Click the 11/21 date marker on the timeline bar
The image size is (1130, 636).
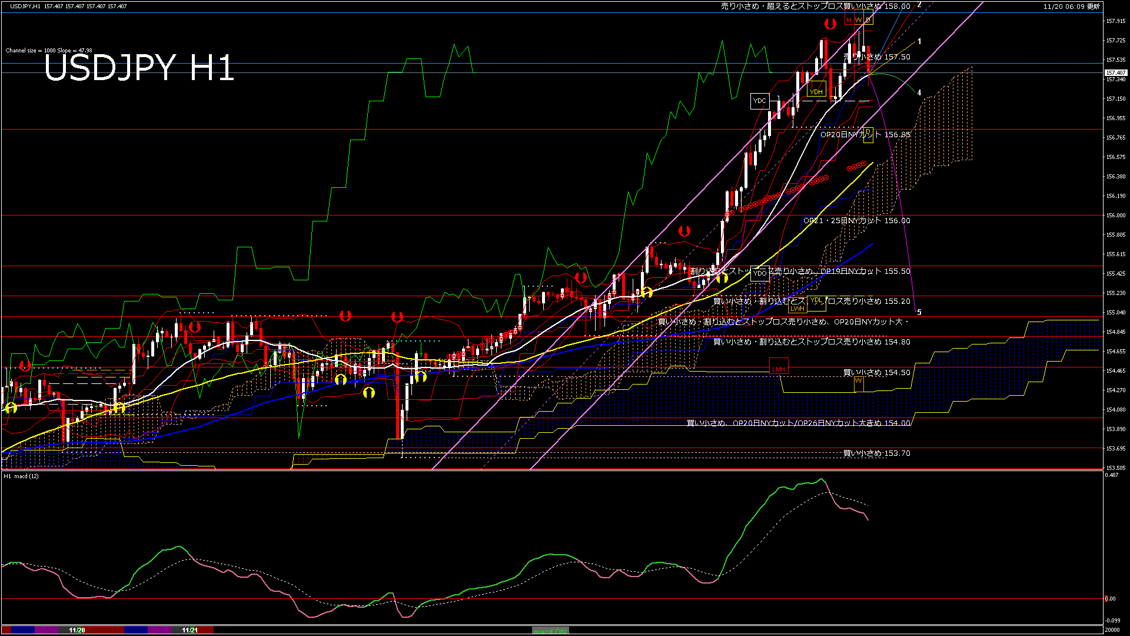pyautogui.click(x=188, y=630)
